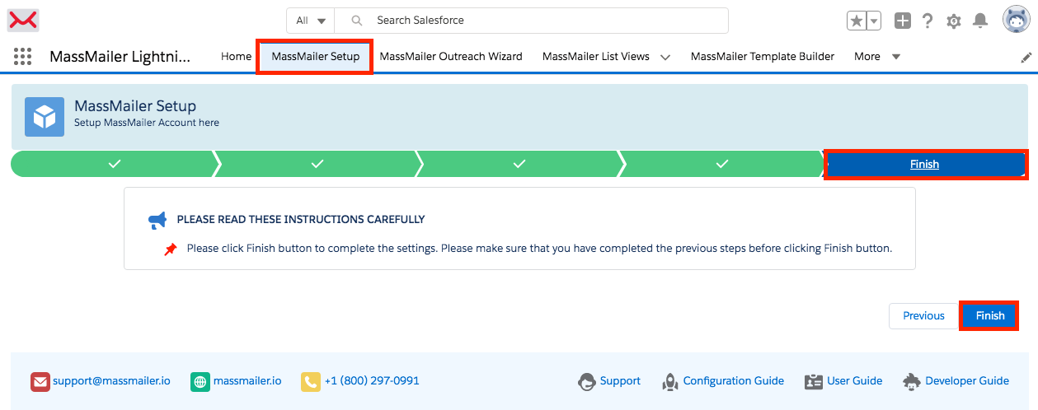Click the +1 (800) 297-0991 phone link
This screenshot has height=410, width=1038.
point(372,381)
